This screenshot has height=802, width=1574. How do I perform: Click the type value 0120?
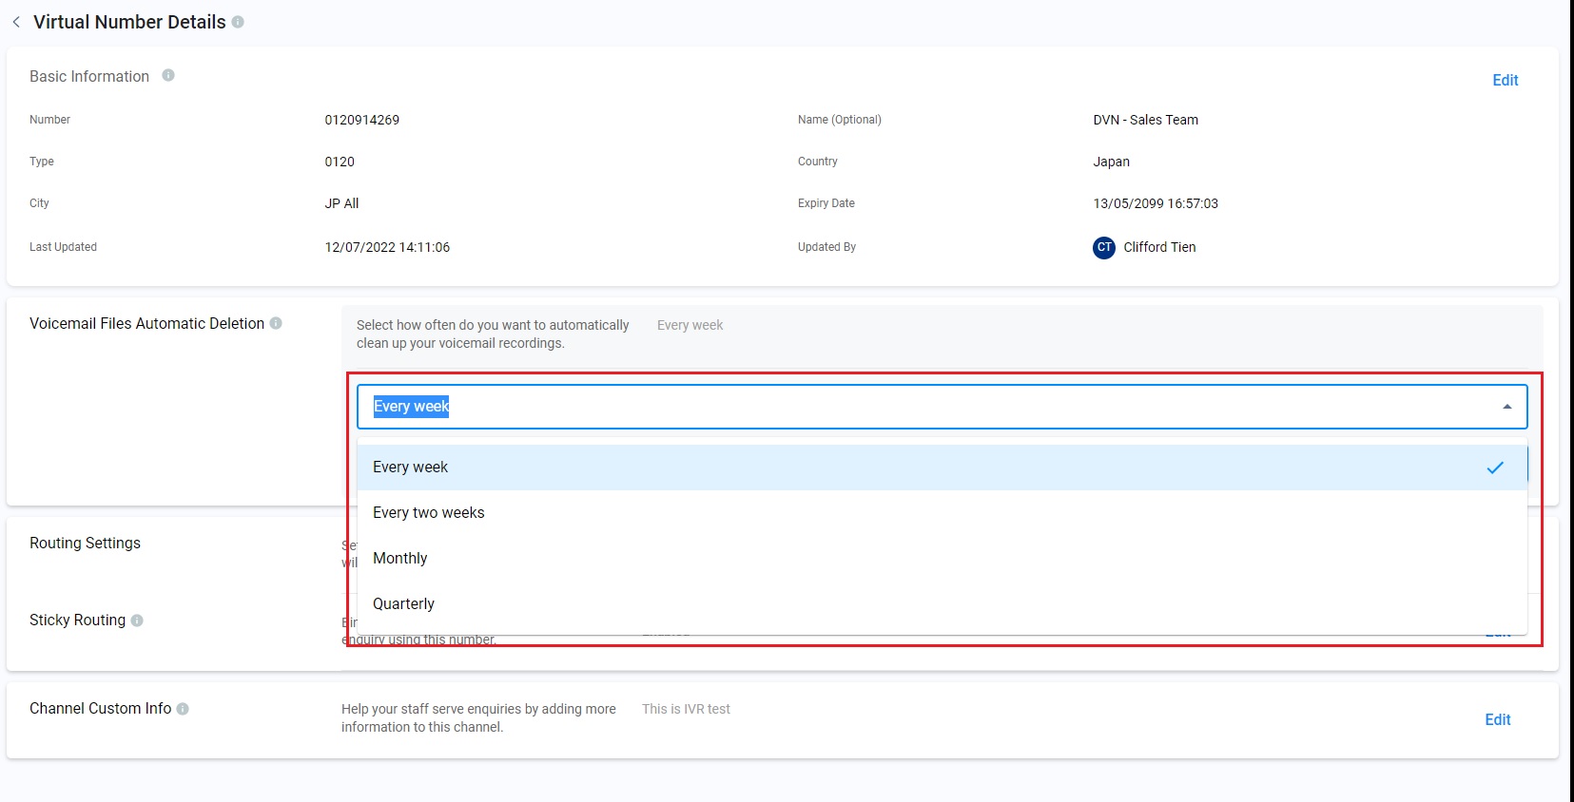[340, 162]
